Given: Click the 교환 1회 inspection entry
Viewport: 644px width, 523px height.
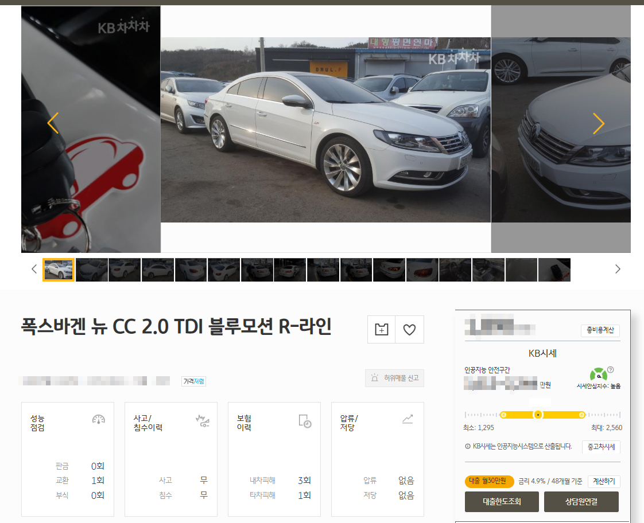Looking at the screenshot, I should click(80, 481).
